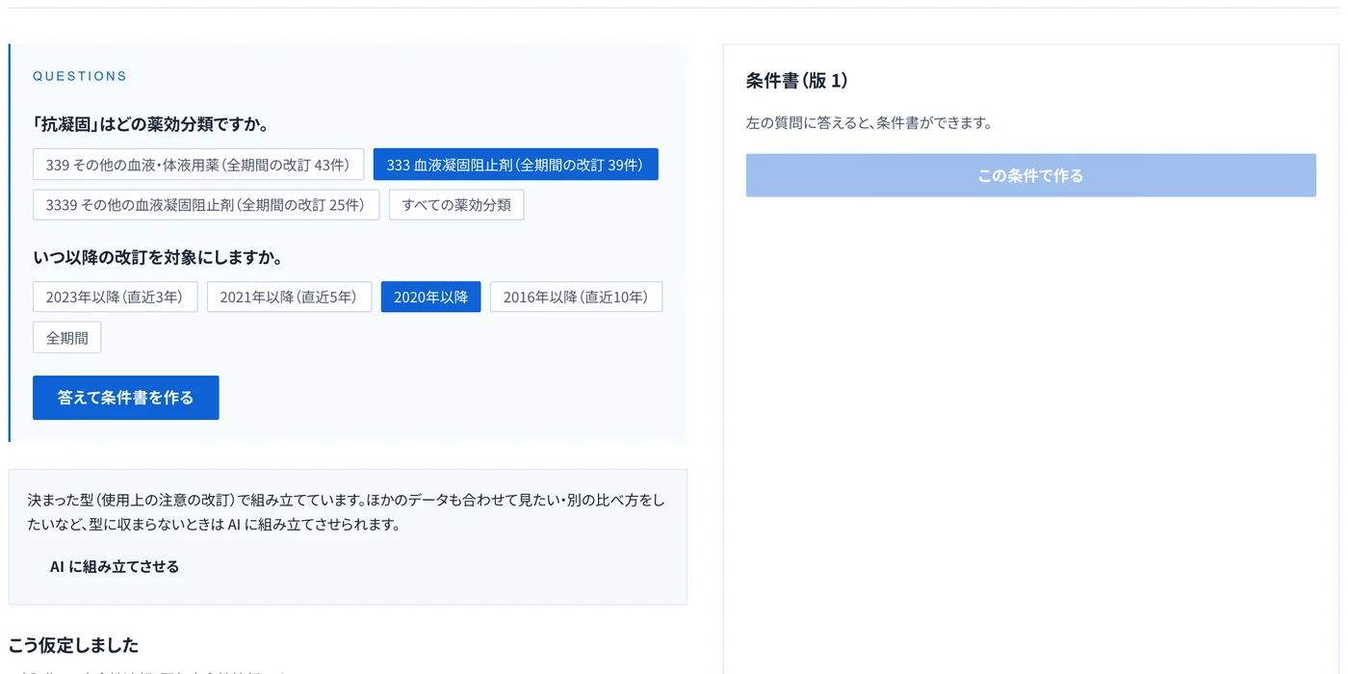Viewport: 1348px width, 674px height.
Task: Choose 2023年以降(直近3年) period
Action: (x=115, y=297)
